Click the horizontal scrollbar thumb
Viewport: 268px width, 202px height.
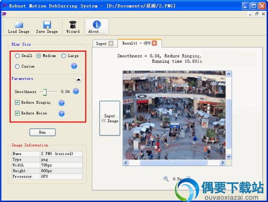pyautogui.click(x=174, y=163)
